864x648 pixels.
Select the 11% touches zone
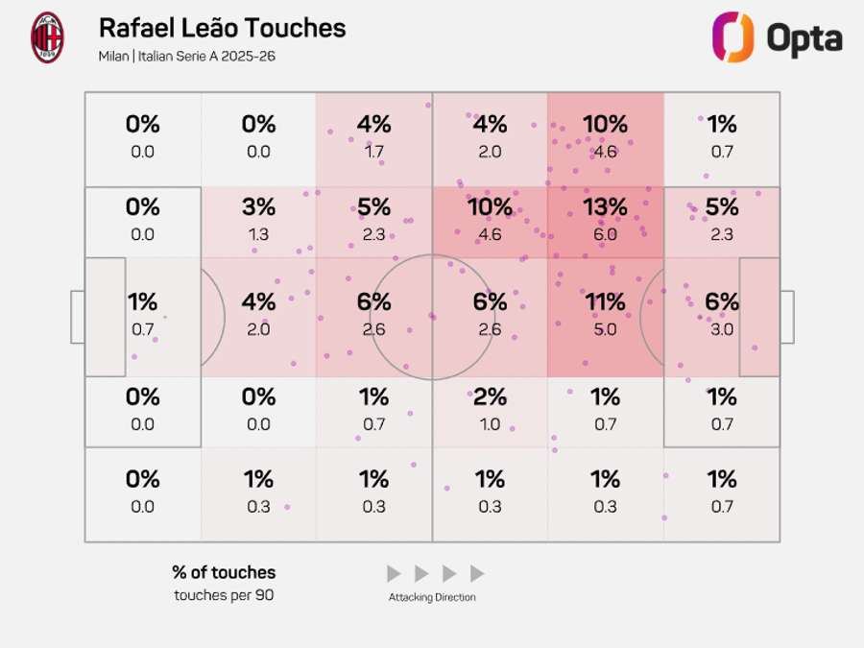point(605,315)
